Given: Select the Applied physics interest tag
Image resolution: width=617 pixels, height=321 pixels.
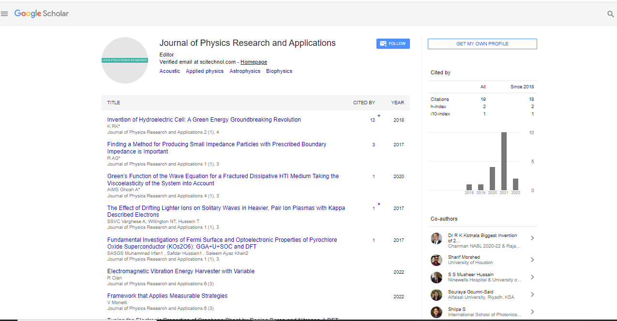Looking at the screenshot, I should [x=205, y=71].
